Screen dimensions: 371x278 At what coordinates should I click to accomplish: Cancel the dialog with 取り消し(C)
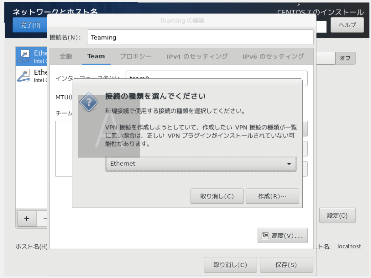pos(217,196)
